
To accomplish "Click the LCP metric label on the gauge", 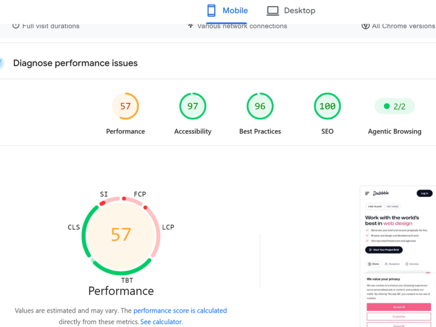I will (x=168, y=227).
